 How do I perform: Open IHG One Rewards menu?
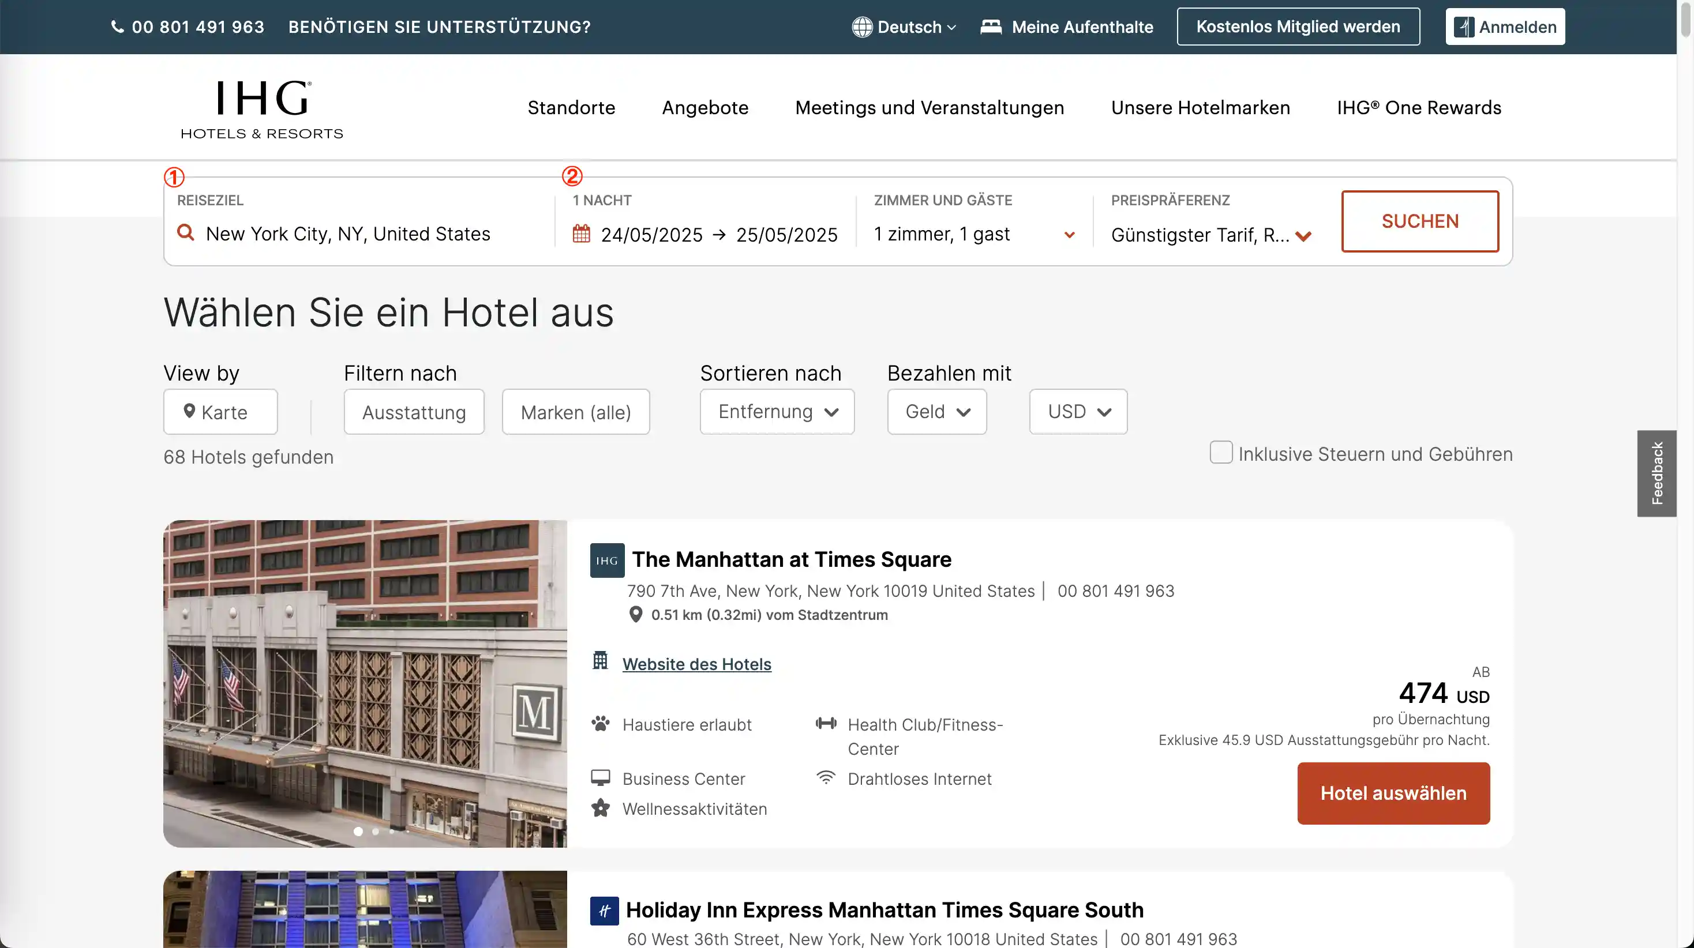pos(1419,108)
